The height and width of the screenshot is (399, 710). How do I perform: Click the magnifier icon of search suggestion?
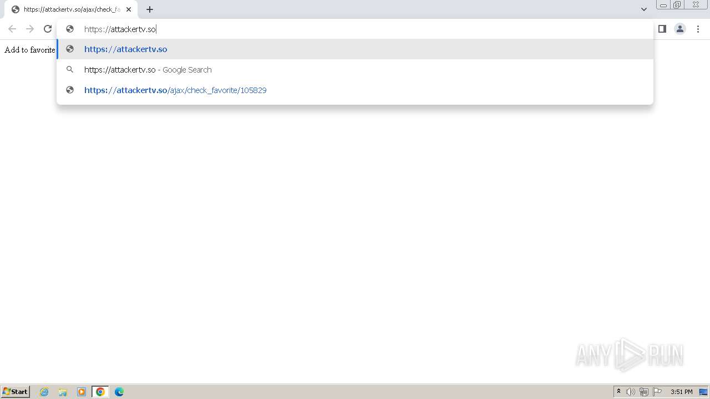click(x=70, y=70)
